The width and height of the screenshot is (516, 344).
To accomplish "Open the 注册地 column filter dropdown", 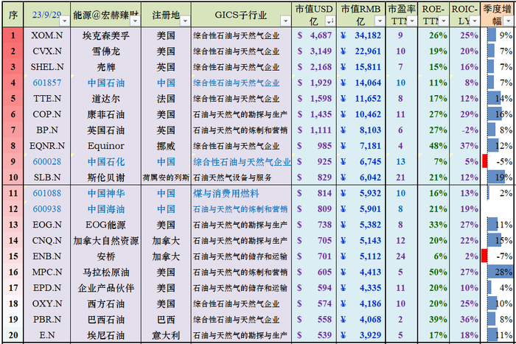I will pos(185,21).
